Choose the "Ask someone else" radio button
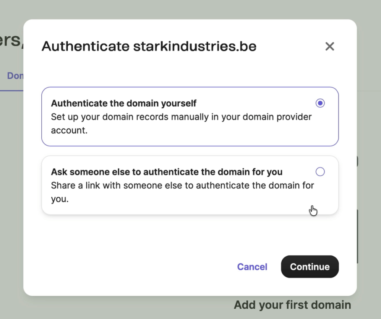The height and width of the screenshot is (319, 381). pyautogui.click(x=320, y=172)
